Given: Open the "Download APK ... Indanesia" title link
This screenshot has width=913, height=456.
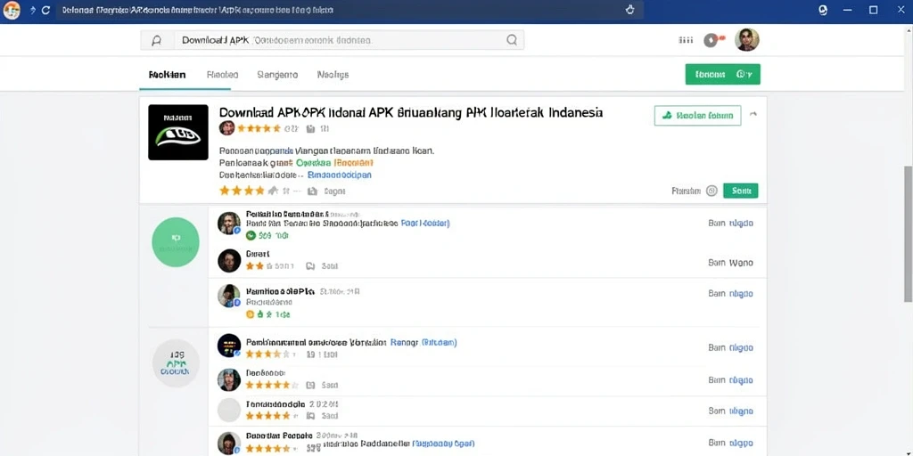Looking at the screenshot, I should click(x=411, y=112).
